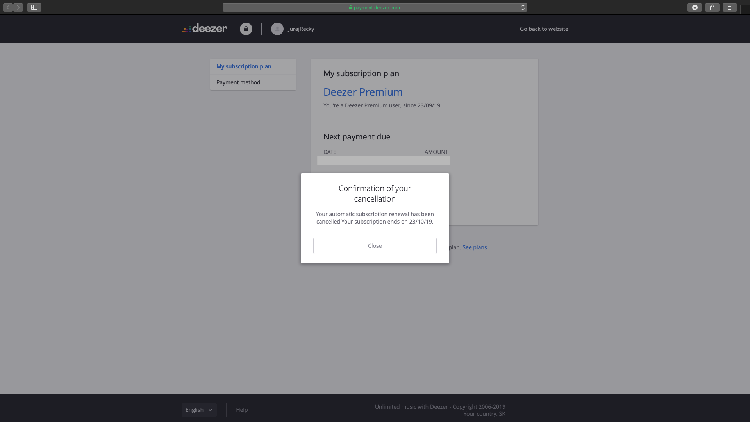Viewport: 750px width, 422px height.
Task: Click the Help link in footer
Action: [x=242, y=410]
